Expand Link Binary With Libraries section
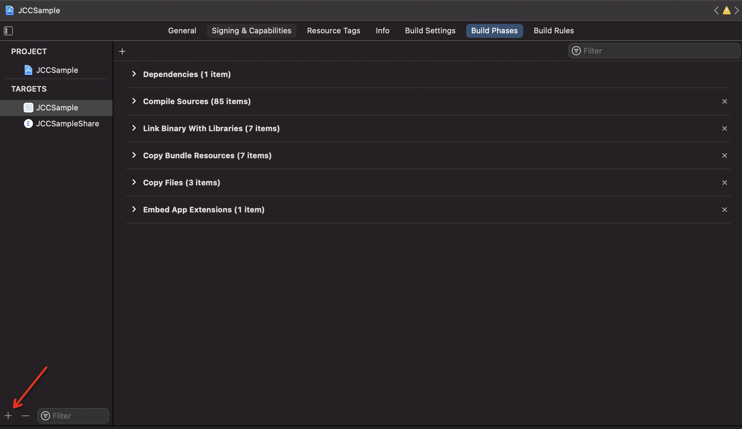The width and height of the screenshot is (742, 429). click(134, 128)
